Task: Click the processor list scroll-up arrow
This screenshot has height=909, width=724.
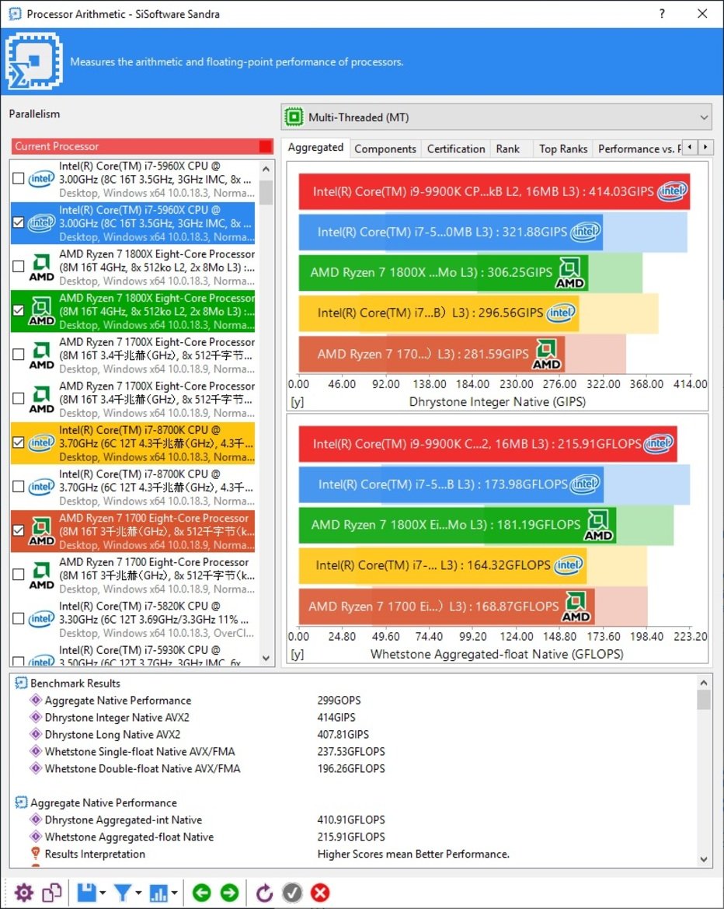Action: [266, 170]
